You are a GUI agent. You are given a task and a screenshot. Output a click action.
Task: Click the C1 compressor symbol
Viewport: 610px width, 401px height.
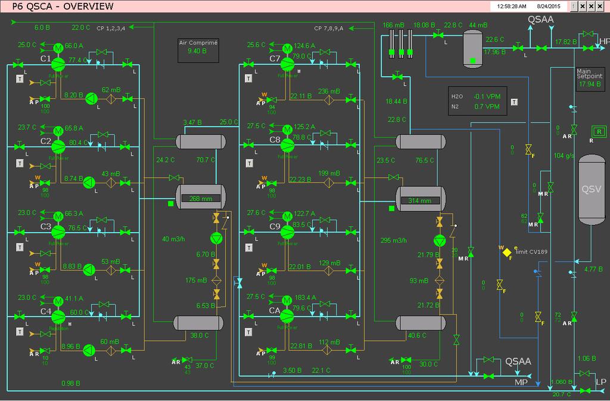pyautogui.click(x=58, y=64)
